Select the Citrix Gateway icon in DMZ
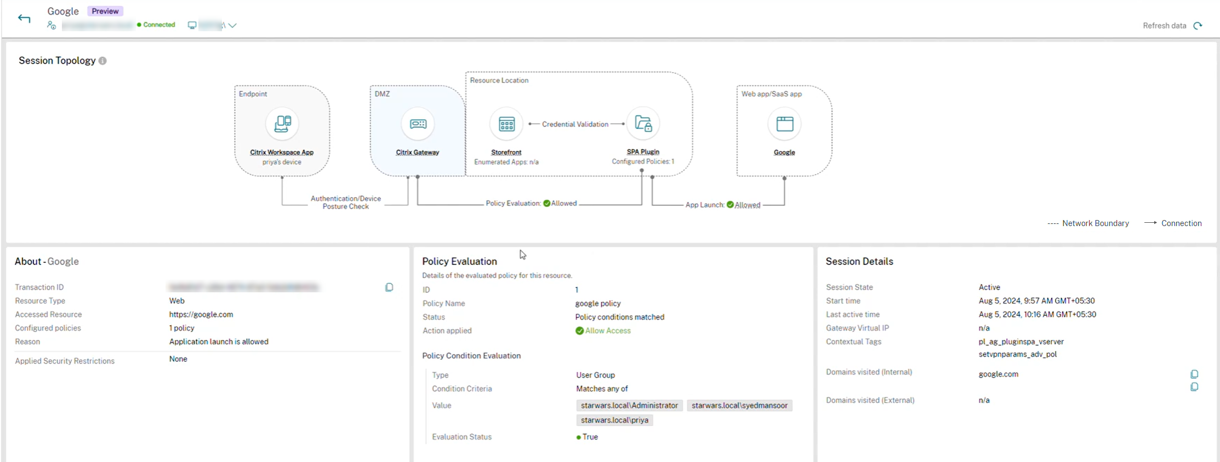The width and height of the screenshot is (1220, 462). tap(418, 124)
